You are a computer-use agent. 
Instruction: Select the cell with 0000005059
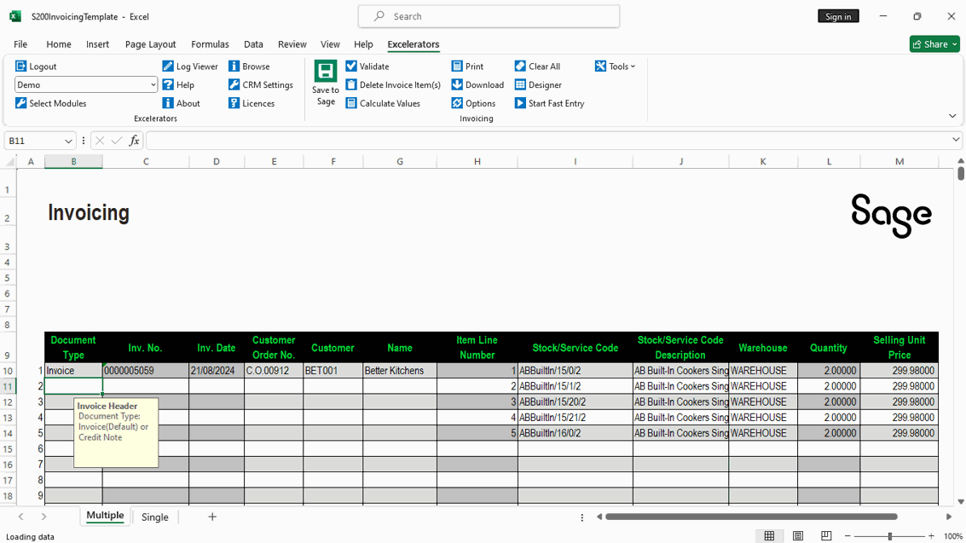click(146, 371)
